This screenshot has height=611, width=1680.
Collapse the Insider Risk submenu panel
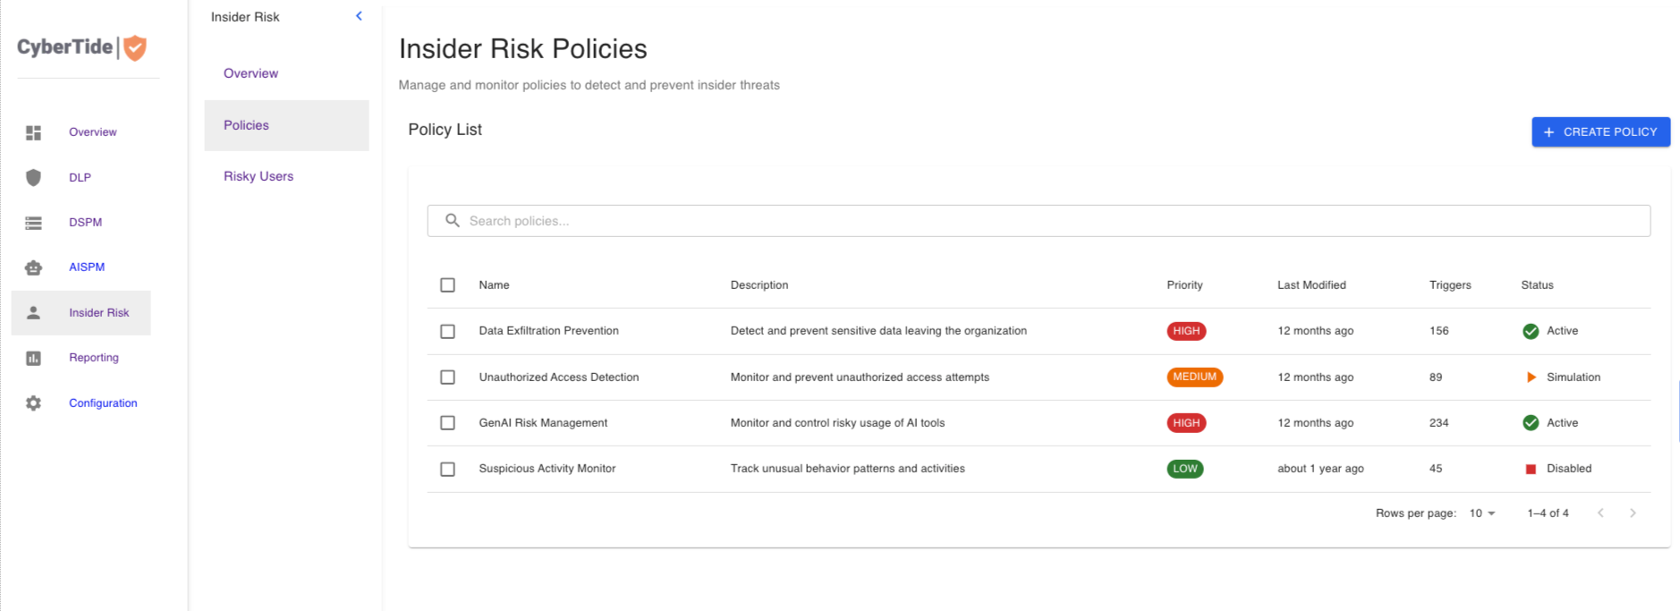359,16
